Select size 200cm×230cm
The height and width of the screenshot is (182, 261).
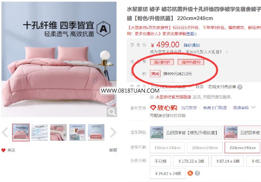(x=205, y=148)
